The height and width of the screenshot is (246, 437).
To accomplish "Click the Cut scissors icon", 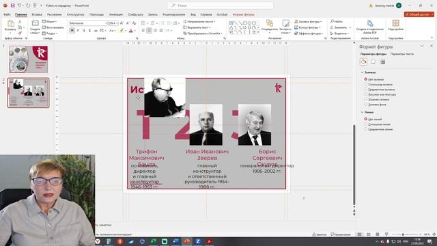I will pos(20,21).
